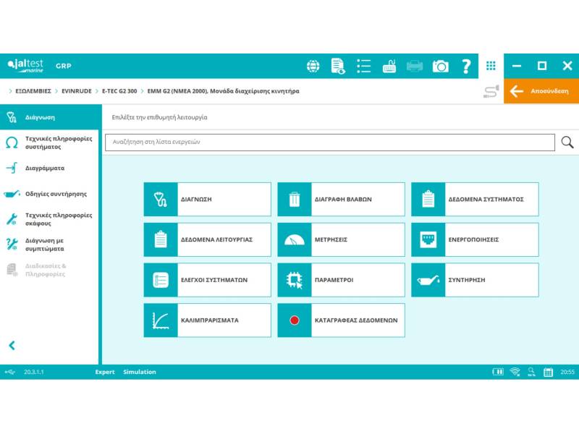Open the ΜΕΤΡΗΣΕΙΣ measurements tile
Image resolution: width=579 pixels, height=434 pixels.
[341, 239]
